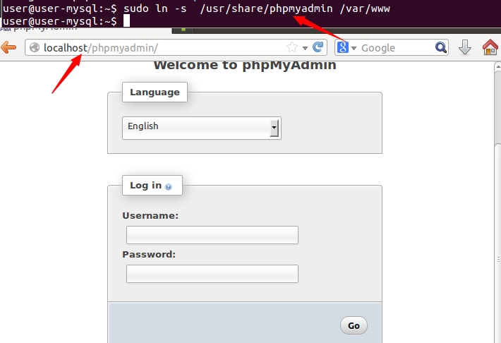Click the page vertical scrollbar
The width and height of the screenshot is (501, 343).
[497, 203]
